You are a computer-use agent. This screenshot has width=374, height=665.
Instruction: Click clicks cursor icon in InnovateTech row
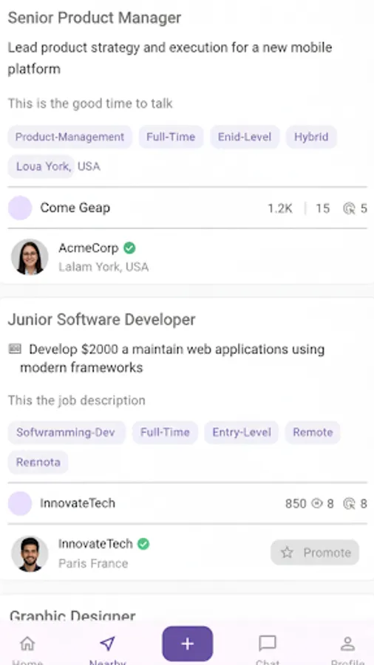tap(349, 504)
